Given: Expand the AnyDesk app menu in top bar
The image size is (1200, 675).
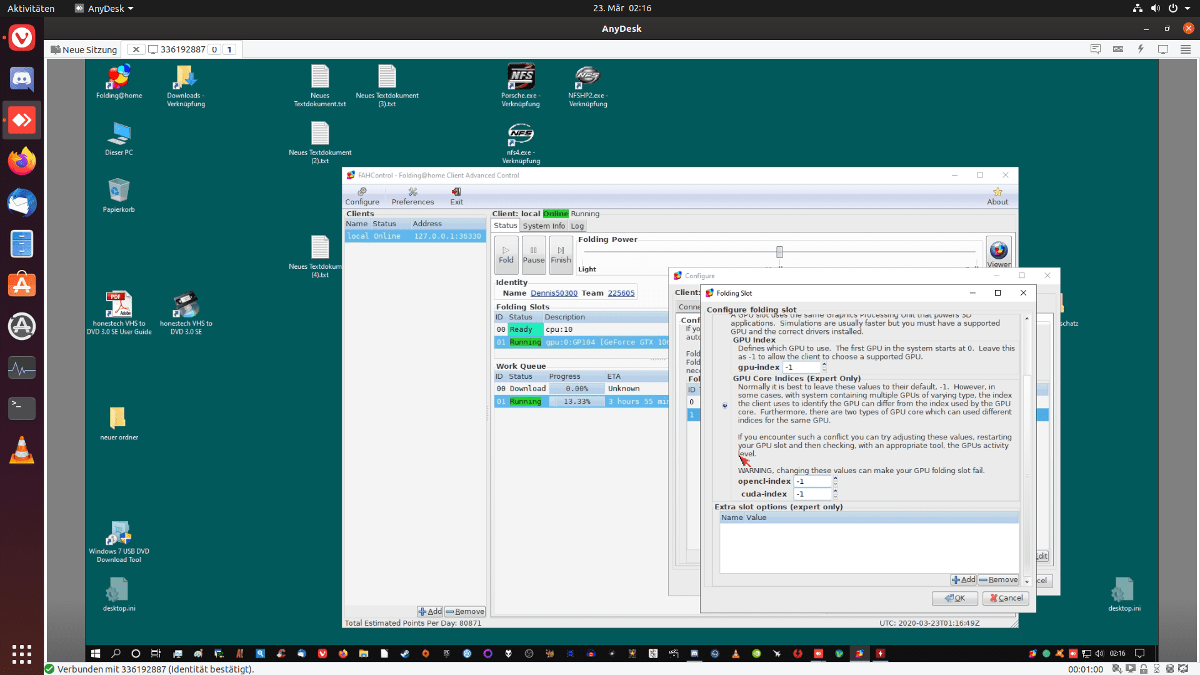Looking at the screenshot, I should (x=104, y=8).
